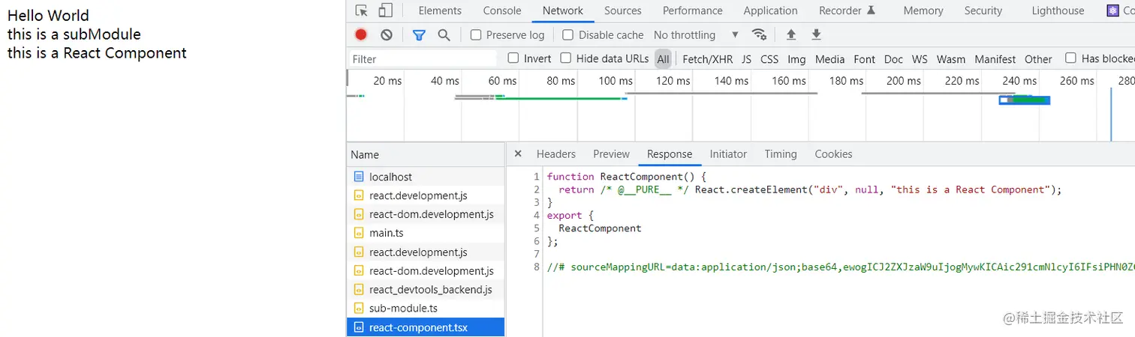Open the Application tab
Screen dimensions: 1135x337
[x=770, y=10]
